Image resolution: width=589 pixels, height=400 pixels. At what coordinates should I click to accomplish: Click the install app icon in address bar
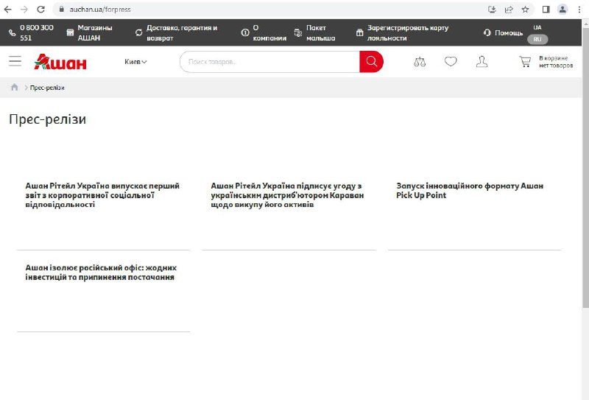[x=492, y=10]
